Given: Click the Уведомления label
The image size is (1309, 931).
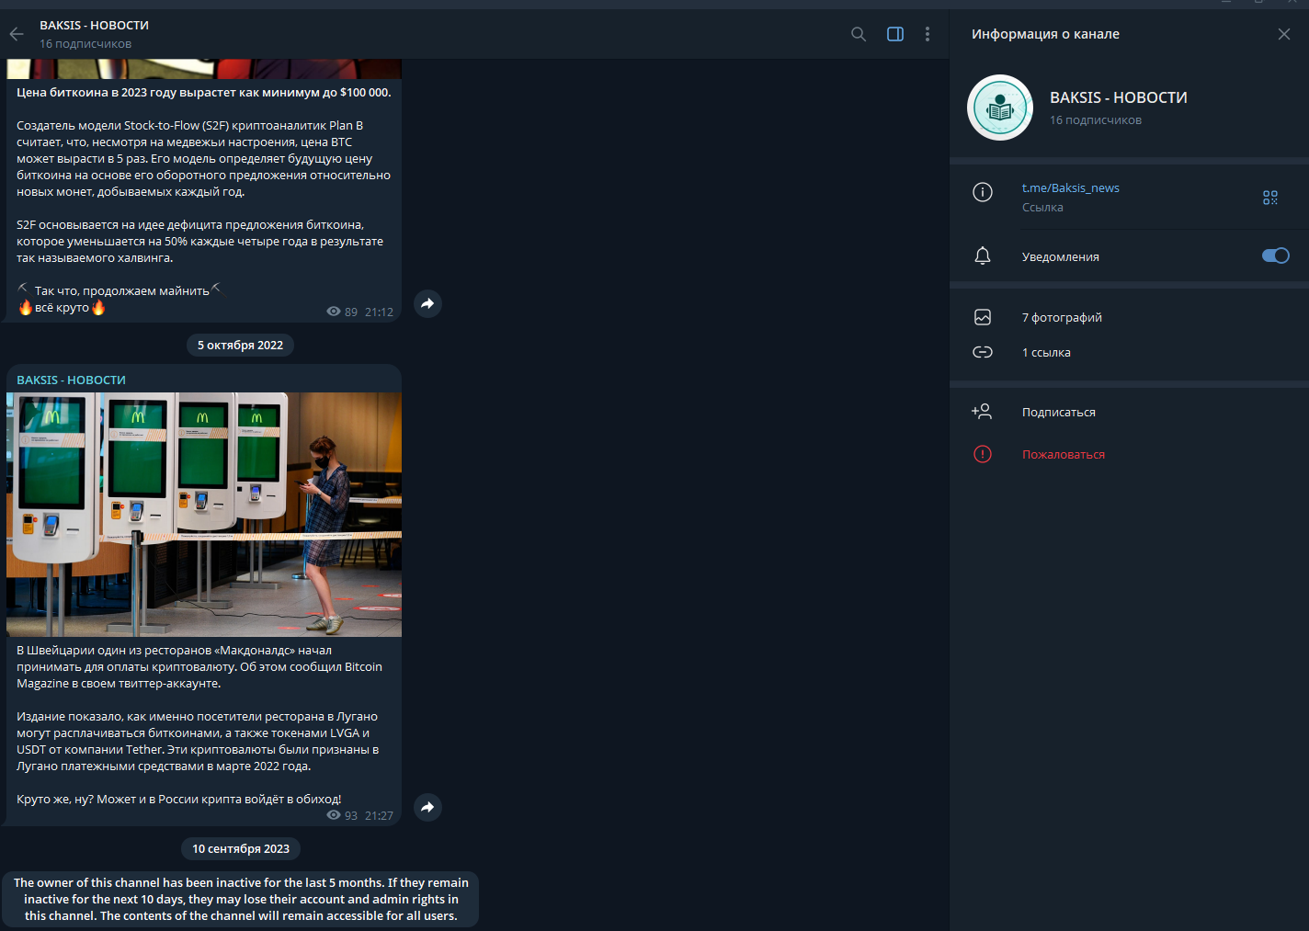Looking at the screenshot, I should pos(1061,257).
